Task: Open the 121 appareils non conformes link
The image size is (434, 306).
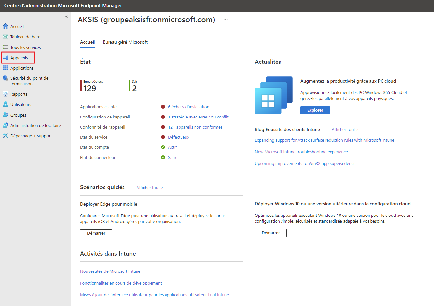Action: [195, 127]
